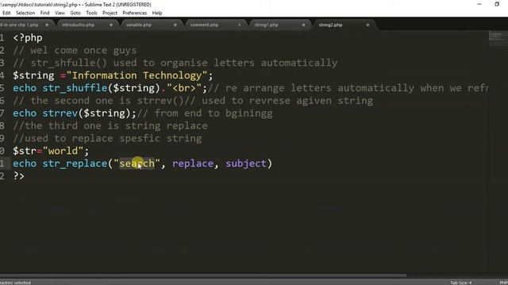Click unsaved dot on introductio.php tab
508x285 pixels.
tap(111, 25)
